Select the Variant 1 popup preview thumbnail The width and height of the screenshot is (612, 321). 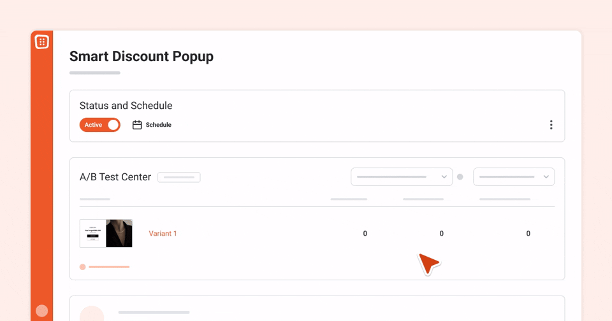coord(106,233)
